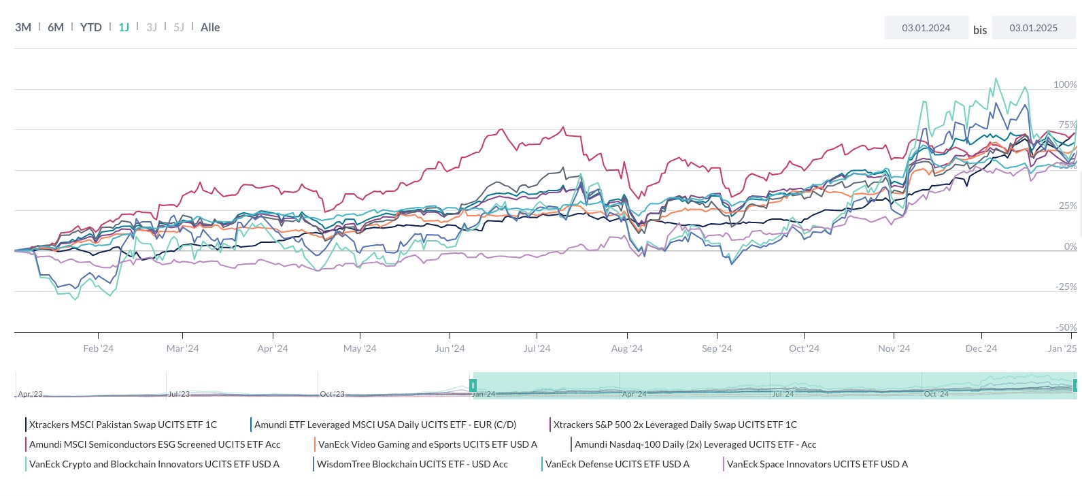Click the start date field 03.01.2024

(x=926, y=28)
